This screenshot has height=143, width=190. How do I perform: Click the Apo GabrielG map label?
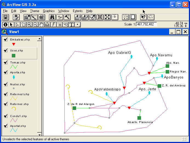click(119, 52)
